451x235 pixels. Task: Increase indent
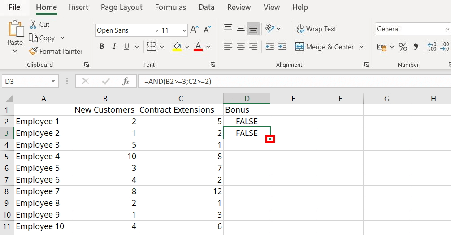[282, 46]
